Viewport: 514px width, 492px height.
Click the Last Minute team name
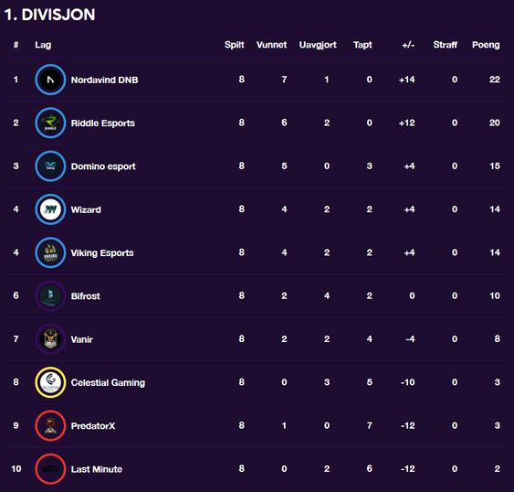[x=97, y=469]
